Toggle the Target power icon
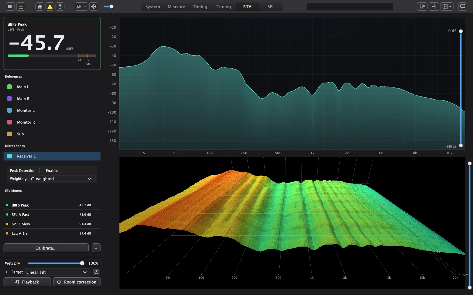Image resolution: width=473 pixels, height=295 pixels. pyautogui.click(x=96, y=272)
